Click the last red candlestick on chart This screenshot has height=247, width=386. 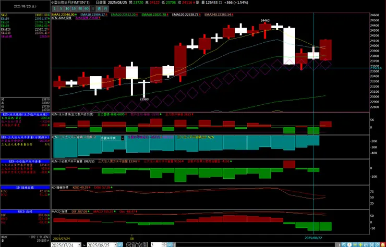(325, 50)
